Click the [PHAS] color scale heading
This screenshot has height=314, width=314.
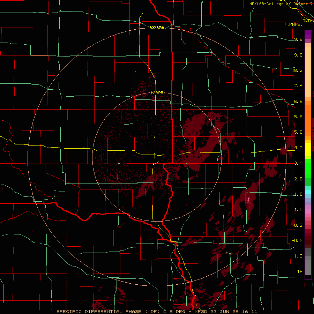295,24
